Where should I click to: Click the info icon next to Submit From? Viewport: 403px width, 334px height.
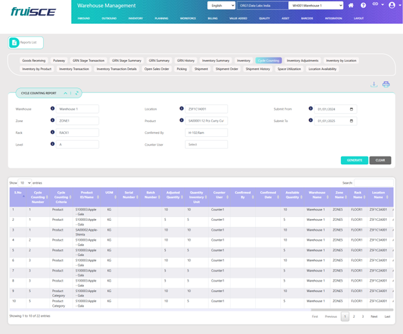tap(311, 109)
